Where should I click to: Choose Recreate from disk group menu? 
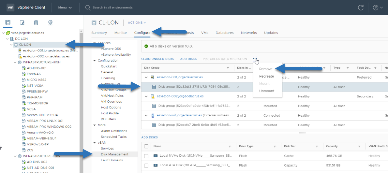click(266, 76)
